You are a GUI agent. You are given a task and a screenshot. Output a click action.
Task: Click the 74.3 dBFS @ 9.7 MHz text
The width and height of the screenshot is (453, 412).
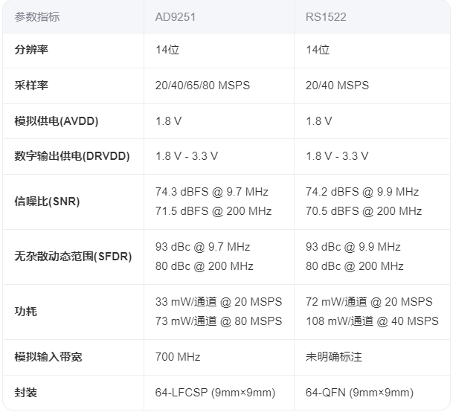pos(212,192)
